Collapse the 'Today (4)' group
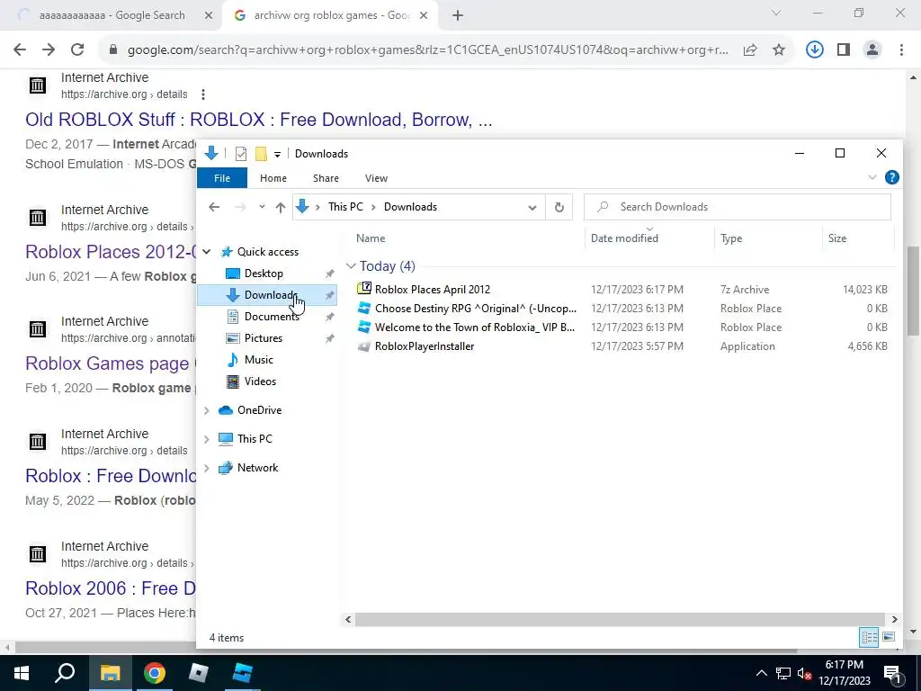 pos(352,266)
